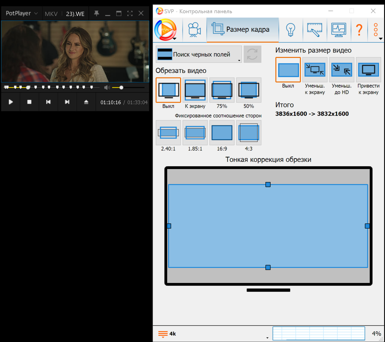Open the PotPlayer main menu dropdown
This screenshot has width=385, height=342.
22,13
